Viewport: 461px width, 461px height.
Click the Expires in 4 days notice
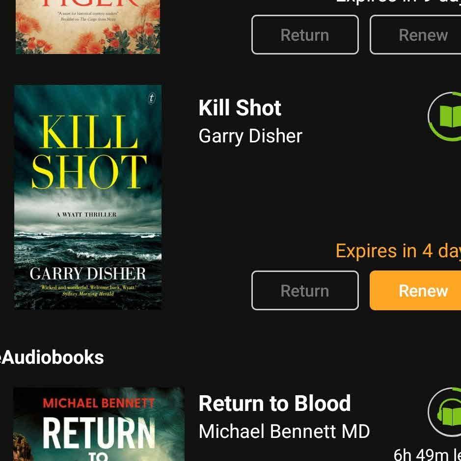click(398, 251)
